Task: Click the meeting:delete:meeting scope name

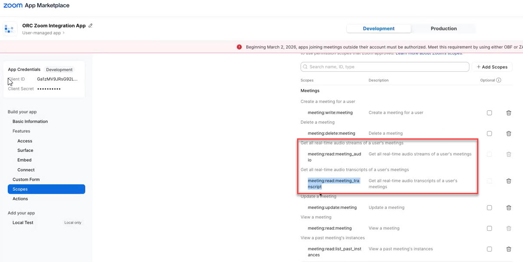Action: click(331, 134)
